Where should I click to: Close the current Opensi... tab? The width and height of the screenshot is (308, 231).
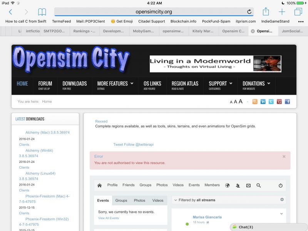(x=253, y=31)
